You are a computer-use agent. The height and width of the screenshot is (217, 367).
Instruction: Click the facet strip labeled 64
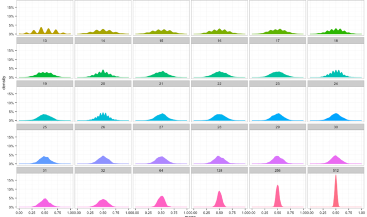[x=161, y=170]
